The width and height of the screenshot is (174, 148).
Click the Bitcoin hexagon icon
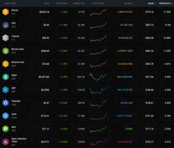pos(5,12)
